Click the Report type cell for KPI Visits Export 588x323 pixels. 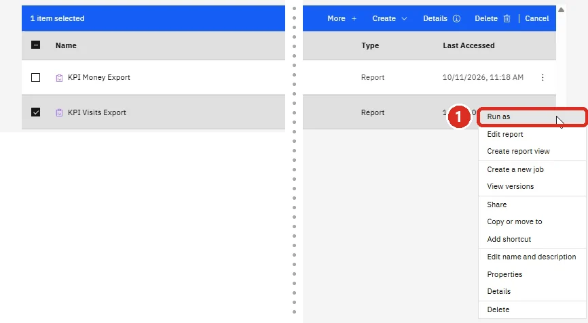point(373,112)
